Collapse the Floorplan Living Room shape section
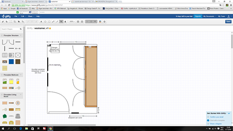Viewport: 233px width, 131px height. coord(2,95)
